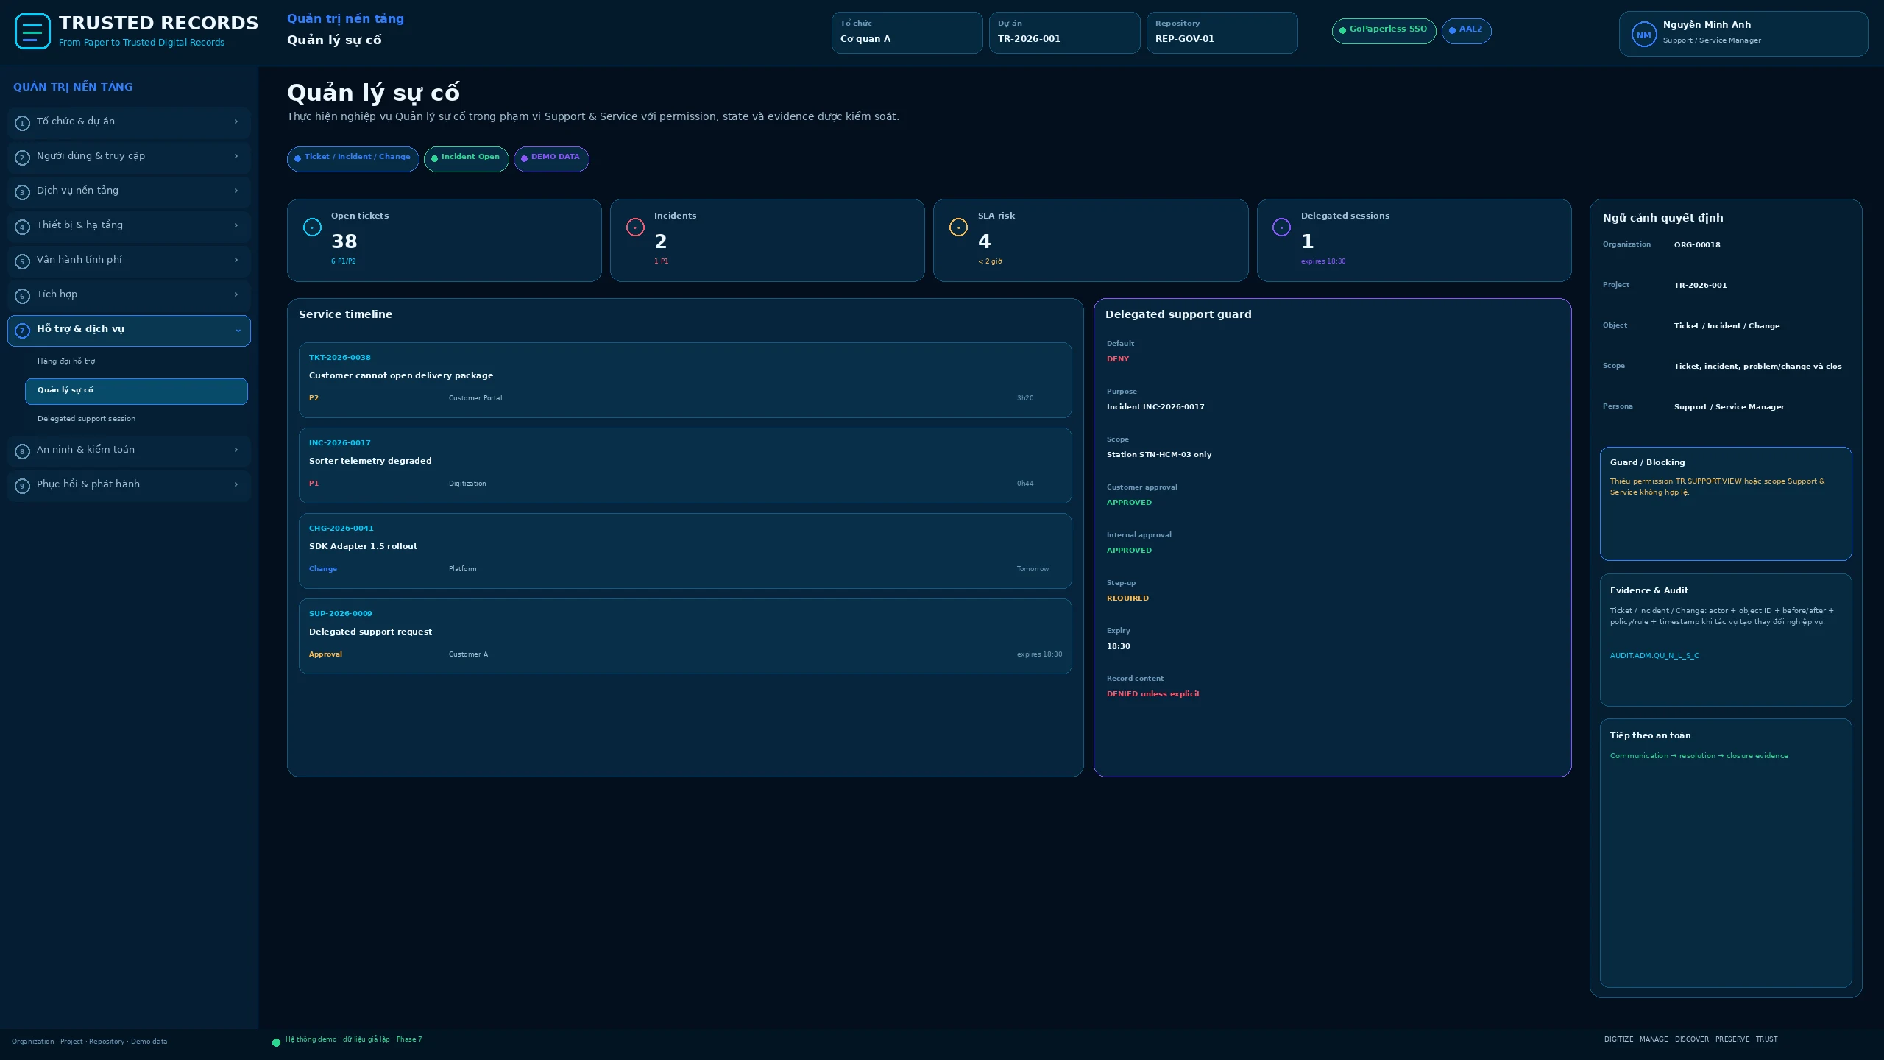Click the GoPaperless SSO badge

click(x=1384, y=31)
